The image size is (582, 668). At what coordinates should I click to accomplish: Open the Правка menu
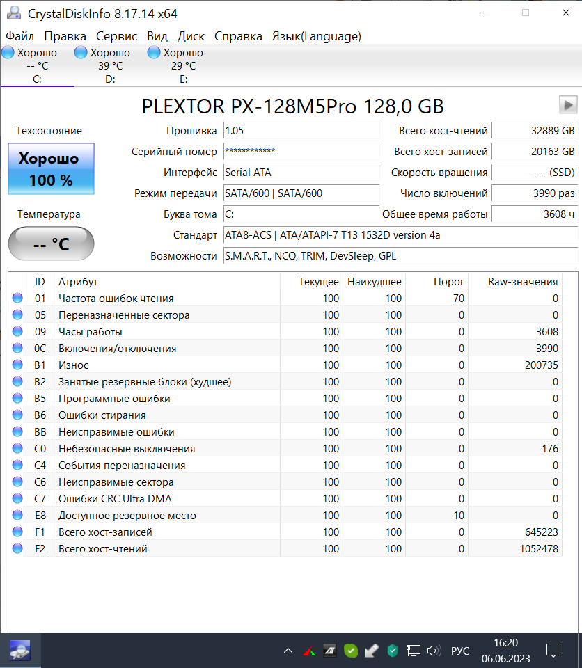click(x=65, y=36)
